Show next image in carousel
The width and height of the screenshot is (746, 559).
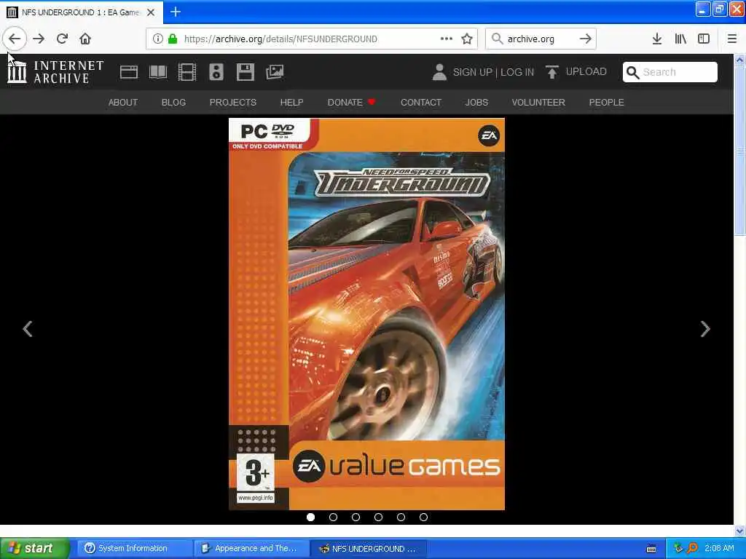pos(705,328)
